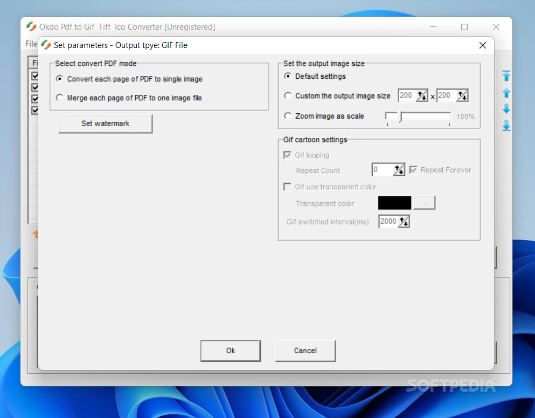Click the Okdo app icon in main title bar
The width and height of the screenshot is (535, 418).
[31, 26]
